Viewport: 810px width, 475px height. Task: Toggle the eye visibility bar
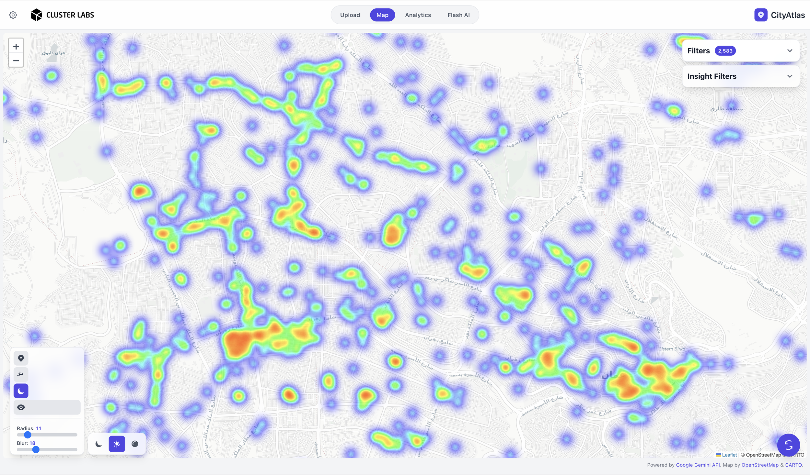(47, 407)
